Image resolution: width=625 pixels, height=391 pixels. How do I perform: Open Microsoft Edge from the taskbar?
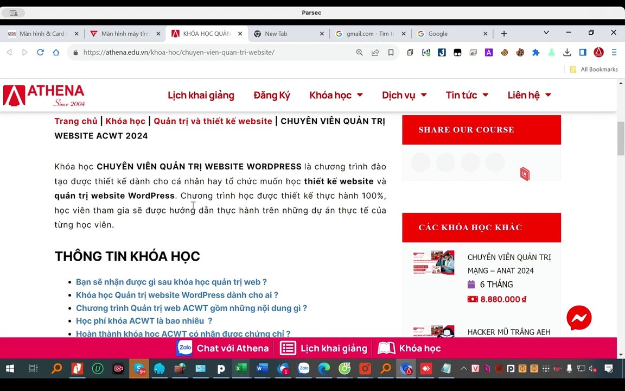[x=324, y=368]
